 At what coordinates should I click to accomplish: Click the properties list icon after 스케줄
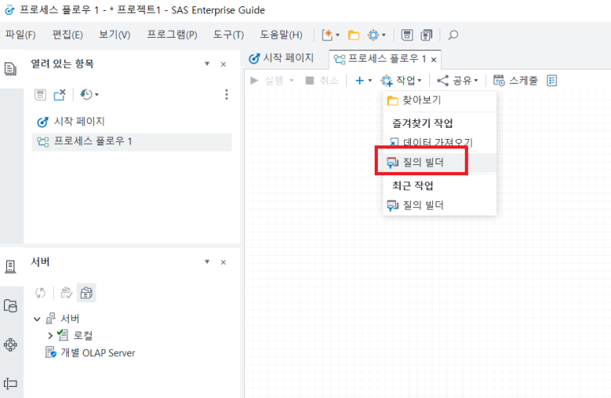pos(552,81)
